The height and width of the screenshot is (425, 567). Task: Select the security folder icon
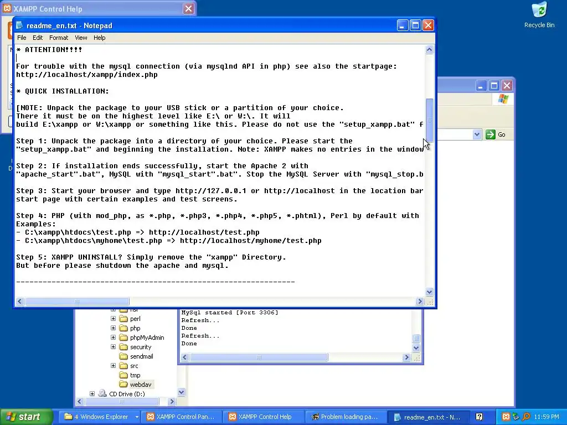click(x=123, y=347)
